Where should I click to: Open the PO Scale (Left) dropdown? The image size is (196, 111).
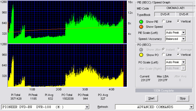tap(183, 62)
